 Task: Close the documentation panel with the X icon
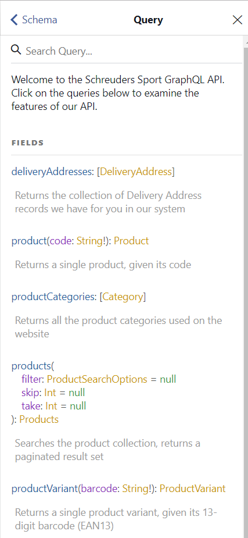tap(238, 20)
